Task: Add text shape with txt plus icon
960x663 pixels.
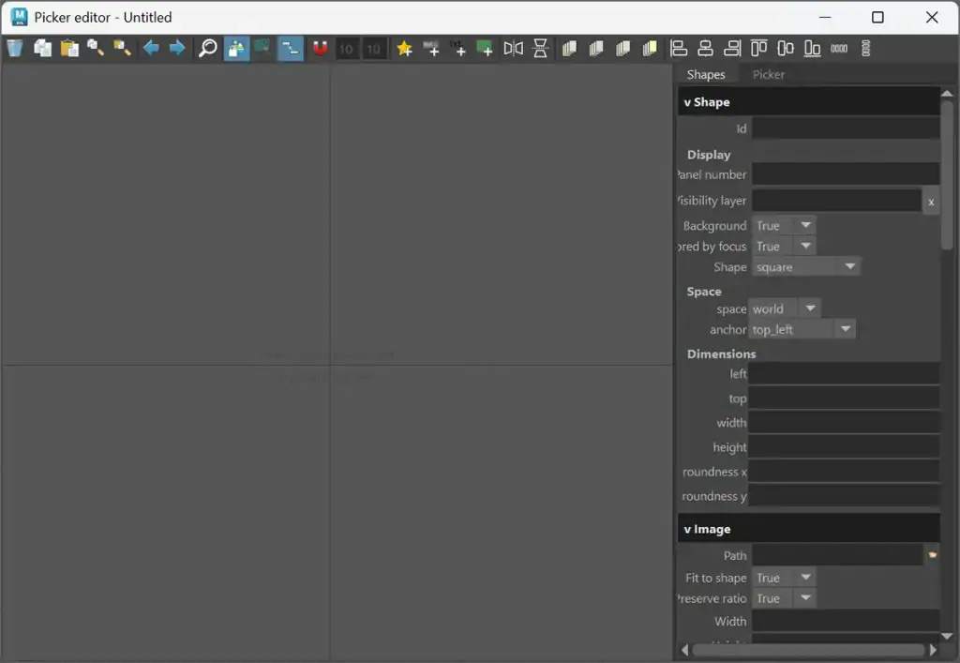Action: coord(457,48)
